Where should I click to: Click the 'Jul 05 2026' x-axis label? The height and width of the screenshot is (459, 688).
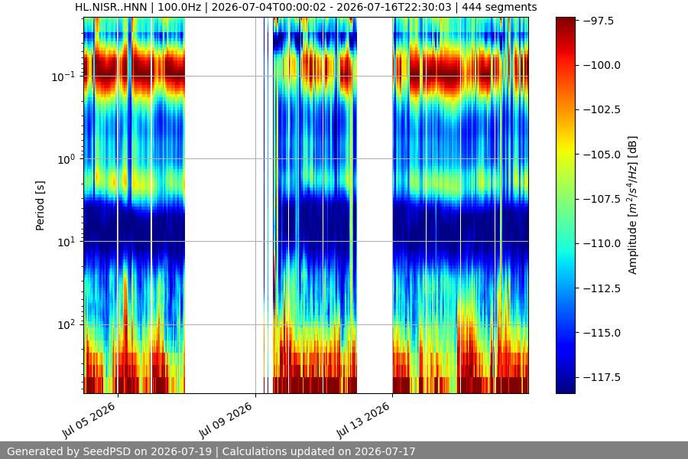(x=89, y=420)
